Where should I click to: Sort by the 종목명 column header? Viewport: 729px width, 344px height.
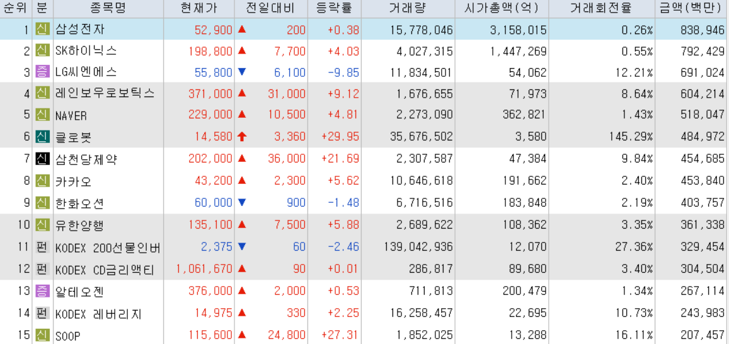108,8
